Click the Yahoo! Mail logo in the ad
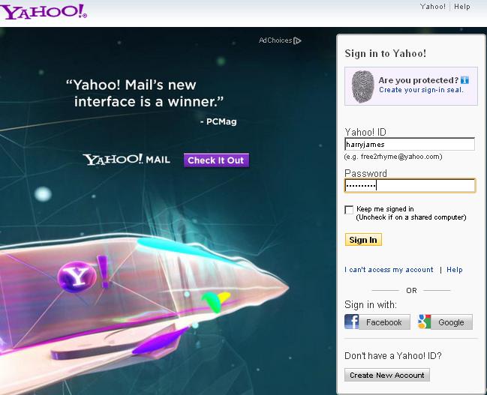 pyautogui.click(x=127, y=160)
